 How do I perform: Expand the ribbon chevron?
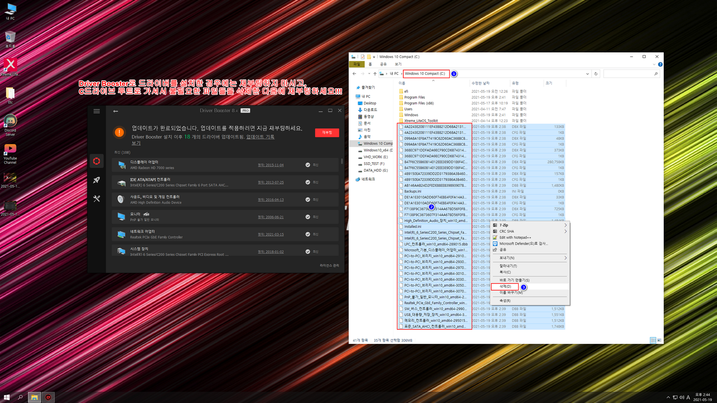pyautogui.click(x=654, y=64)
